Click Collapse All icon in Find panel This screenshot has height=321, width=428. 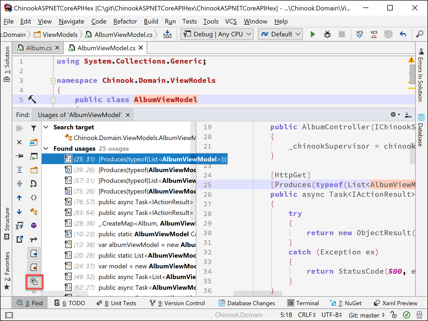pyautogui.click(x=19, y=184)
